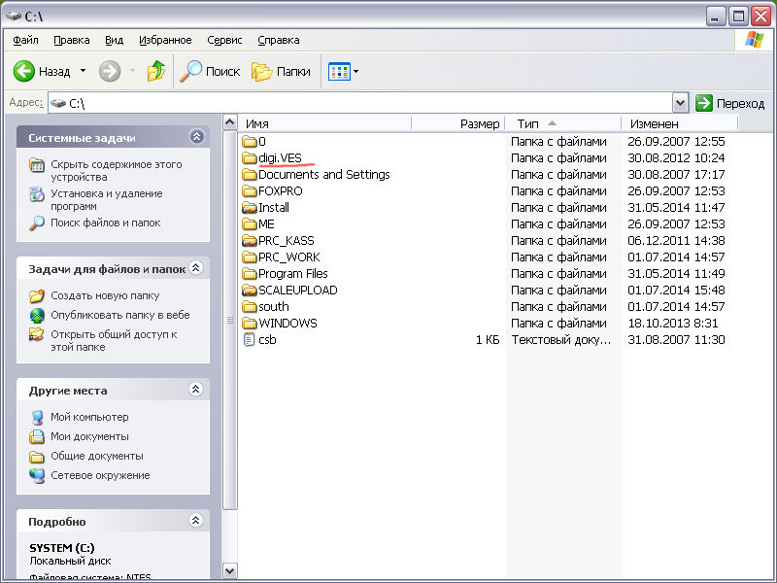The width and height of the screenshot is (777, 583).
Task: Select the Install folder icon
Action: click(x=250, y=208)
